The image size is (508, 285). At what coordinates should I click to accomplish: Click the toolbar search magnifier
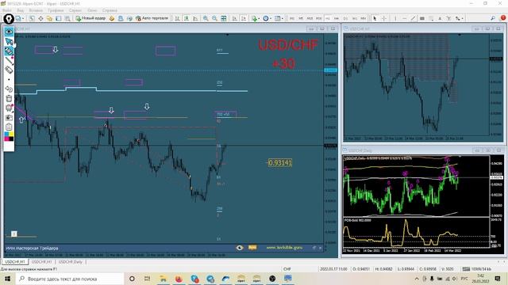(x=493, y=18)
